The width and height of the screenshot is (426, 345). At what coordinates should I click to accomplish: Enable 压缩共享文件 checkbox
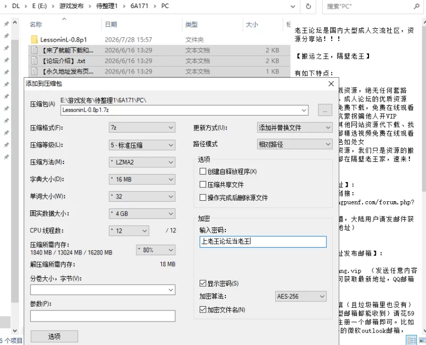(203, 184)
